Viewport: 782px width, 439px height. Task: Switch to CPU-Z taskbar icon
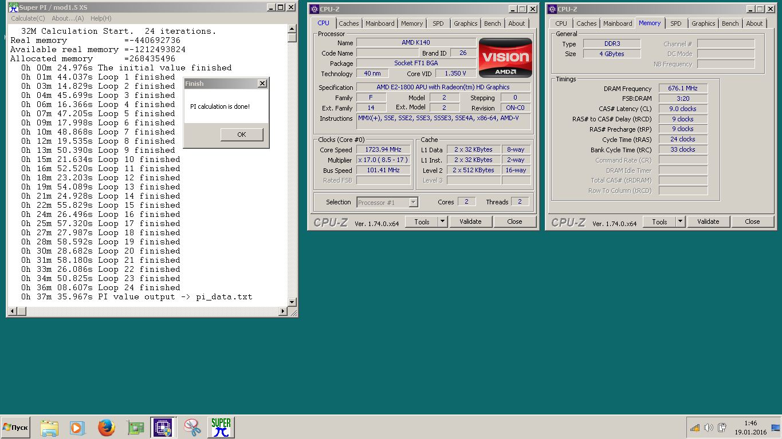click(163, 428)
